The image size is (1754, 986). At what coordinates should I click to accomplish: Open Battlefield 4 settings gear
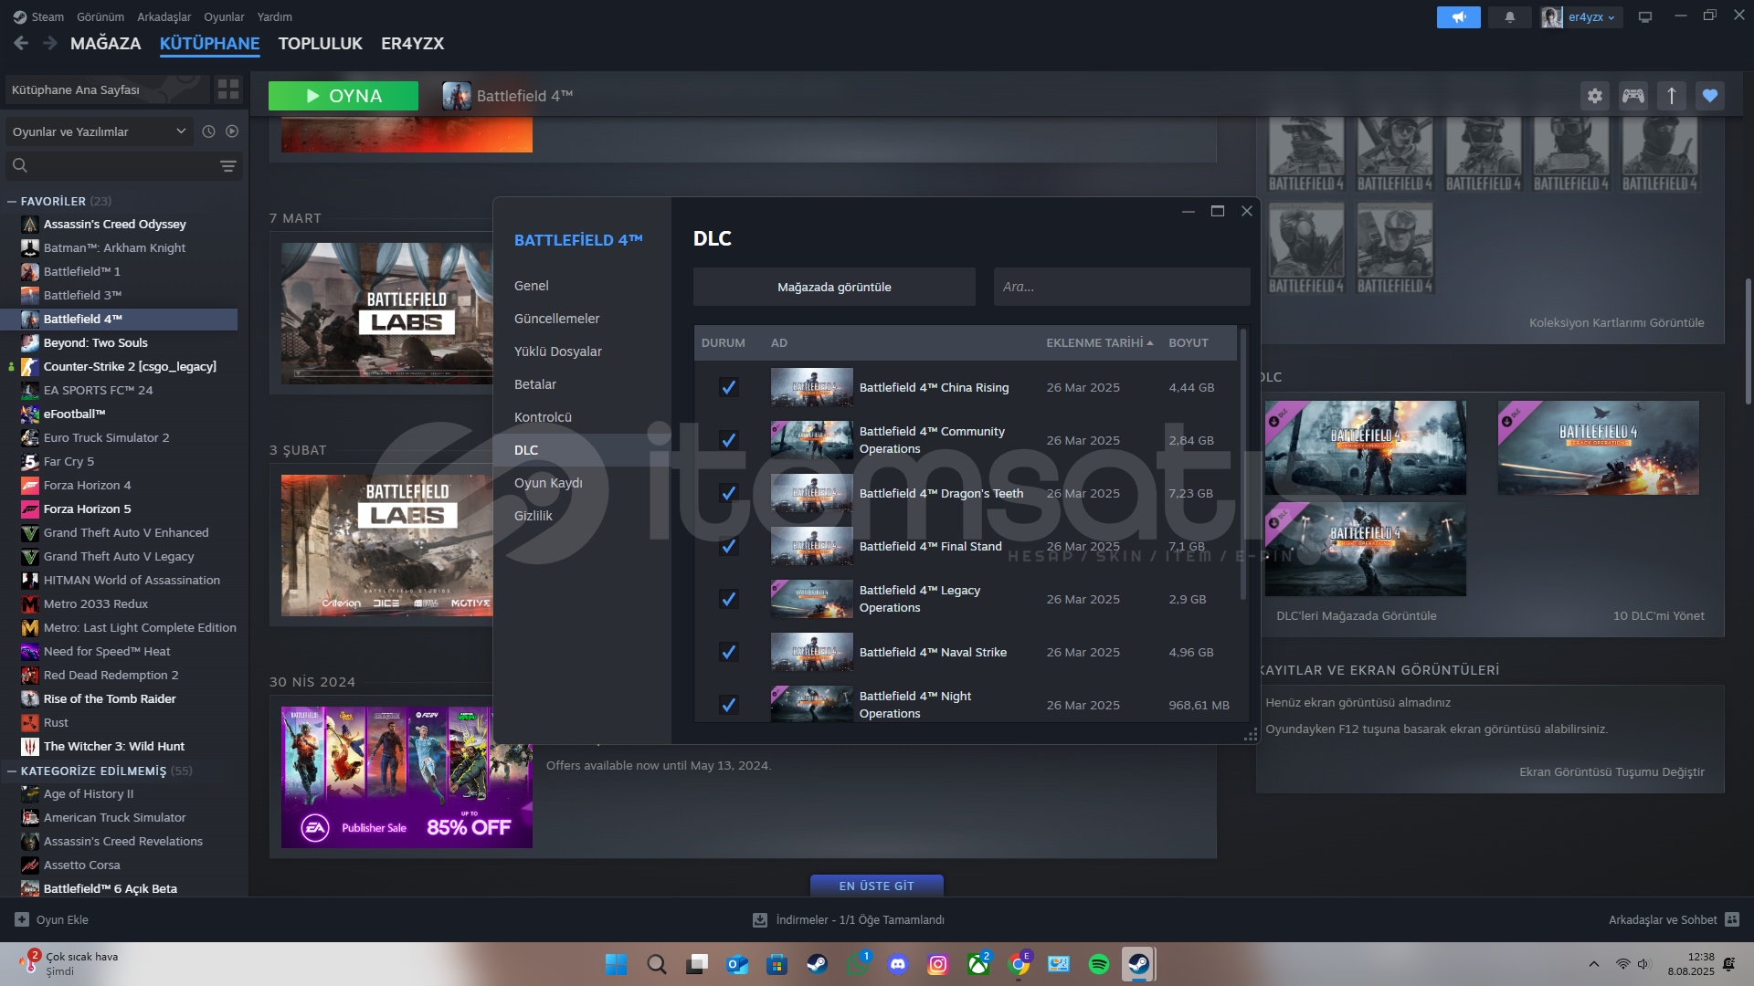1594,96
